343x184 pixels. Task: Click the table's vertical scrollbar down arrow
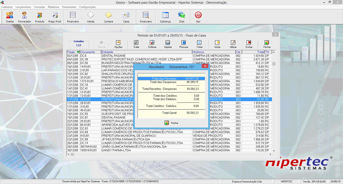click(x=274, y=151)
